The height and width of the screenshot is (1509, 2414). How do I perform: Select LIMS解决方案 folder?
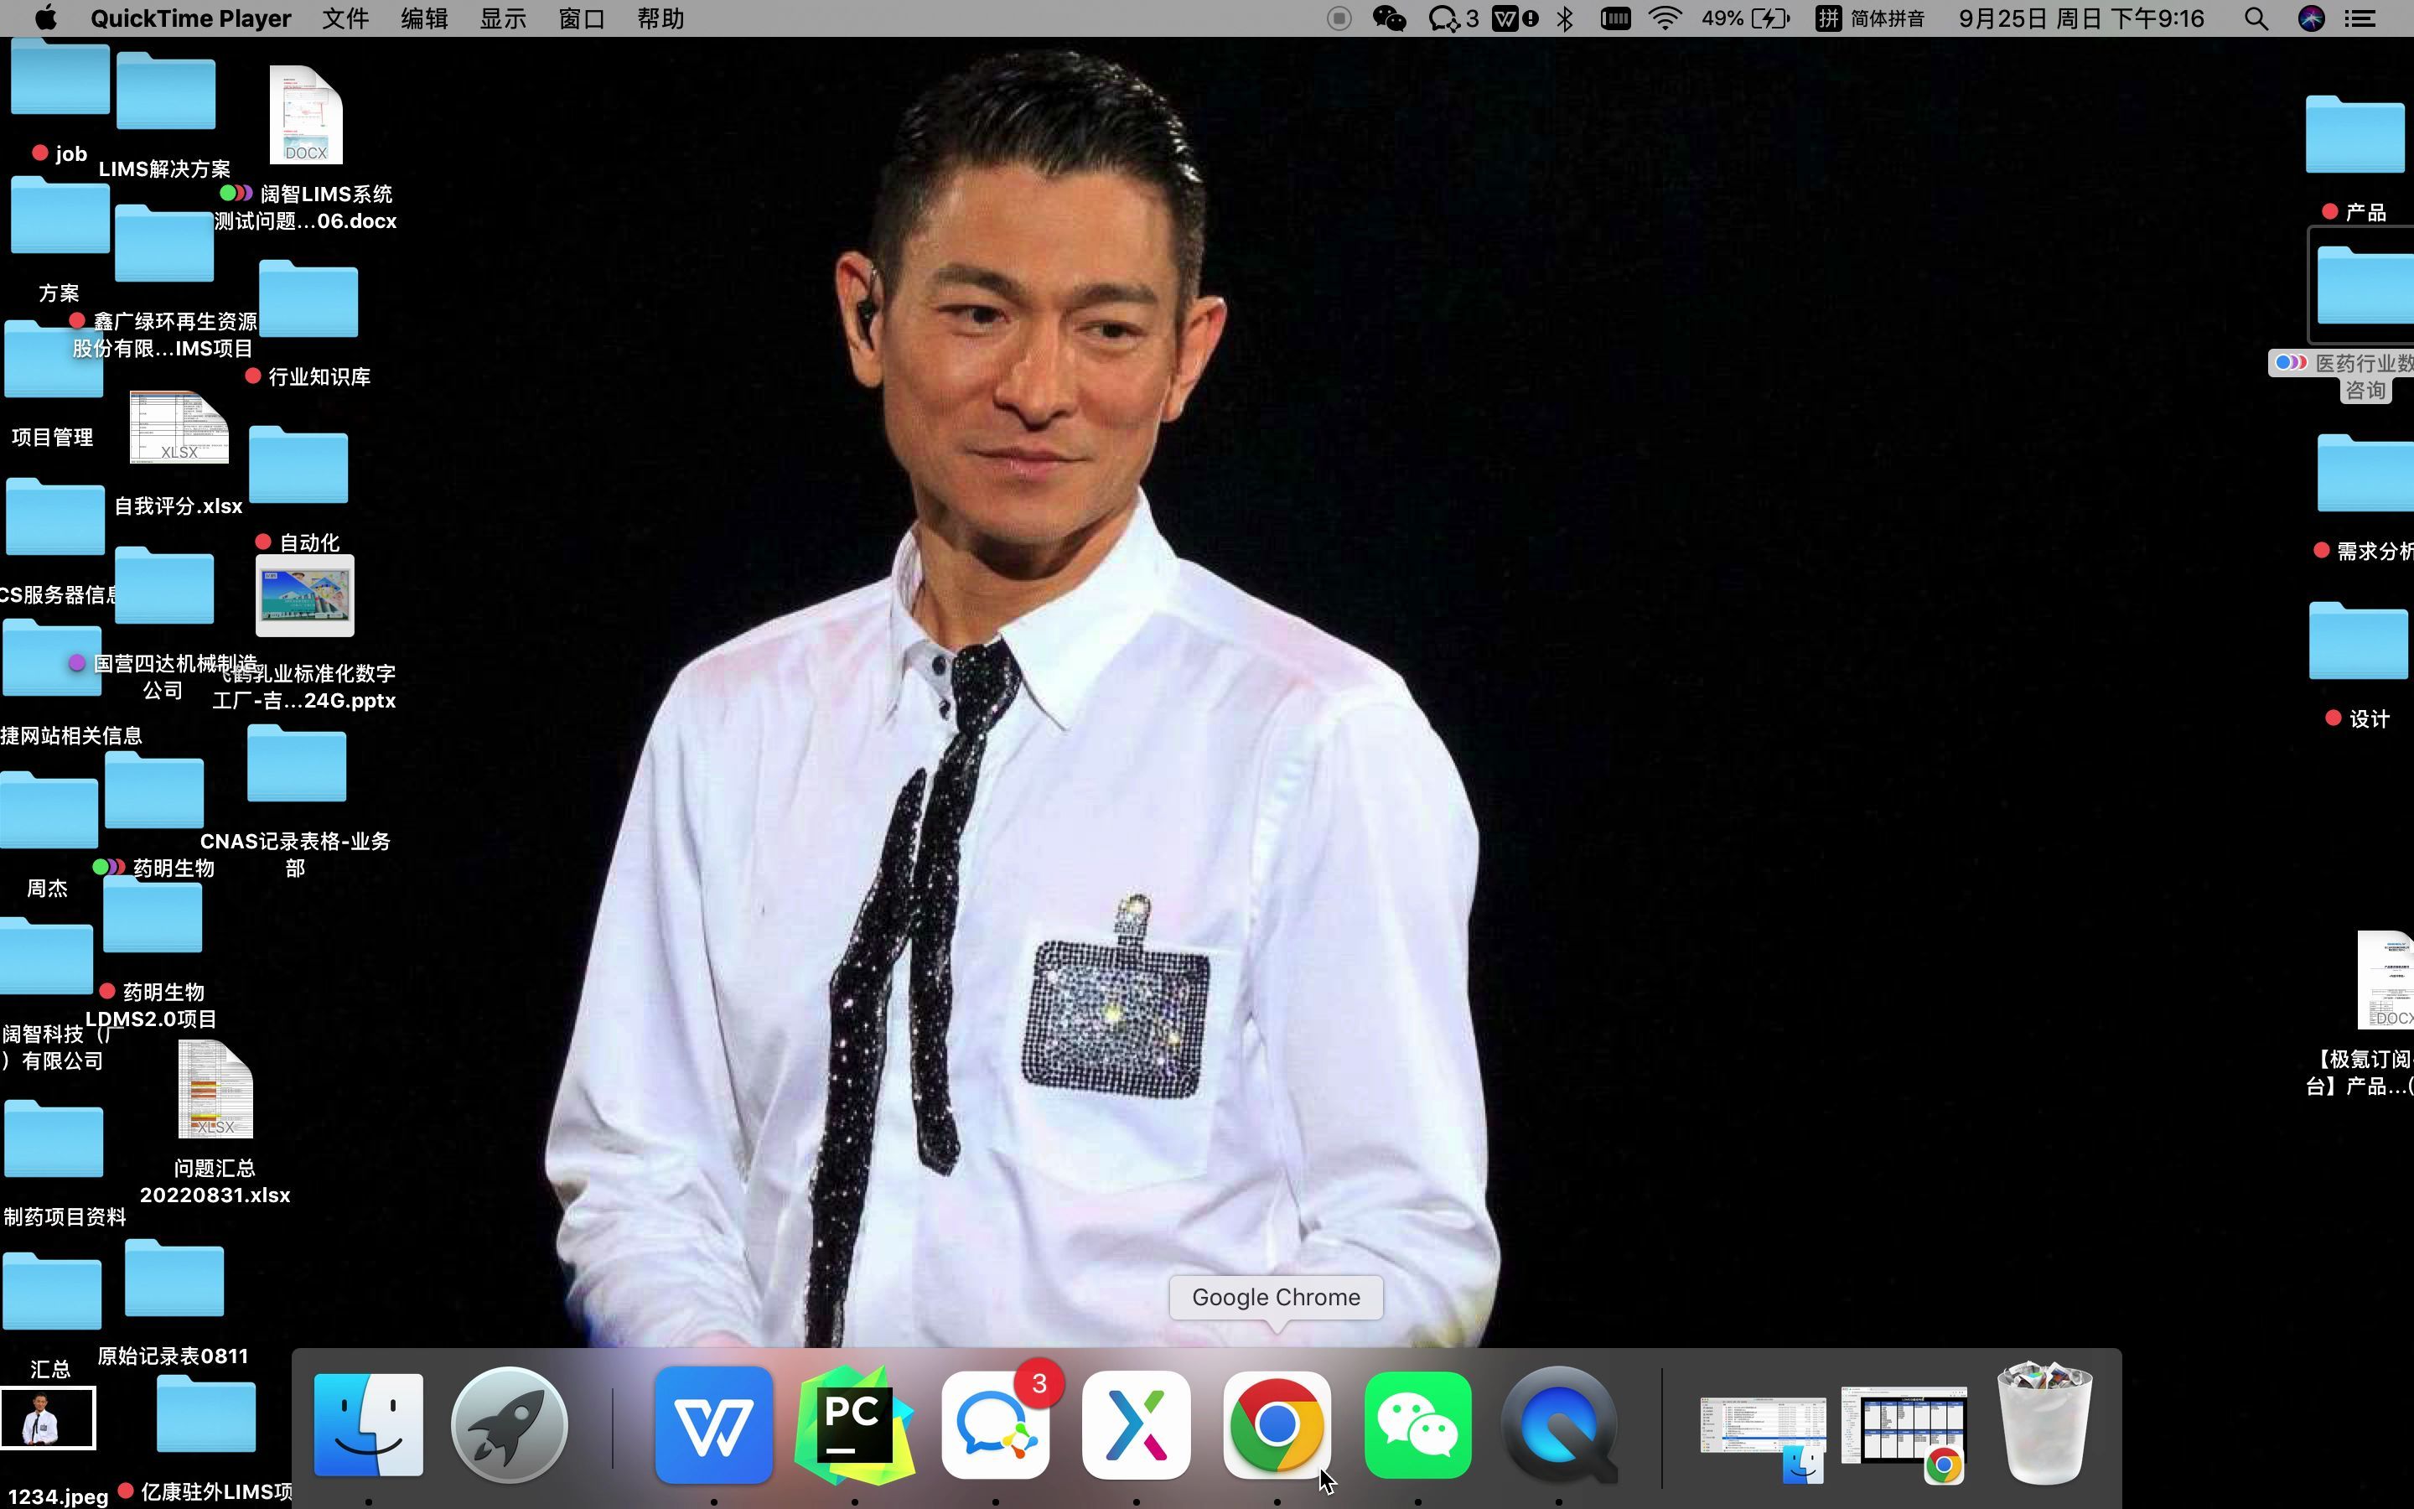[166, 92]
